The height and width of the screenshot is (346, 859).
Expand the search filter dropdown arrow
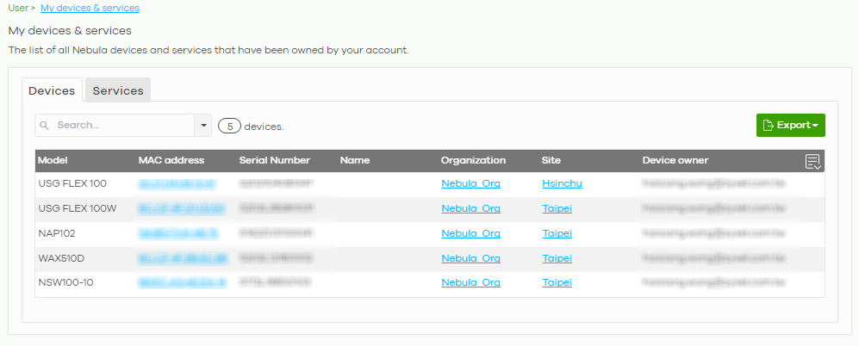point(204,126)
